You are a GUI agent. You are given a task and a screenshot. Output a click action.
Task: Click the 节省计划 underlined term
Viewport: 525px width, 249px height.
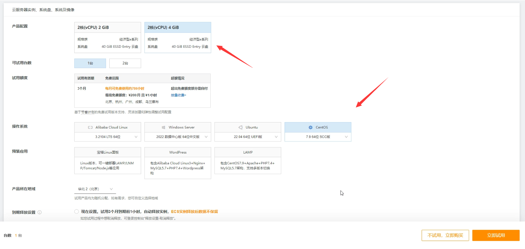tap(88, 112)
